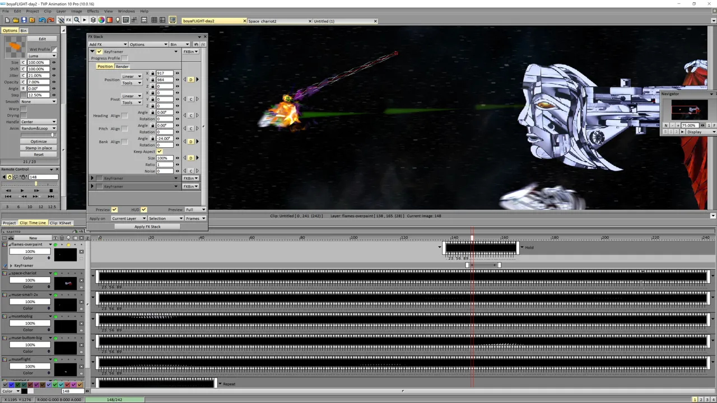The width and height of the screenshot is (717, 403).
Task: Open the File menu
Action: 6,11
